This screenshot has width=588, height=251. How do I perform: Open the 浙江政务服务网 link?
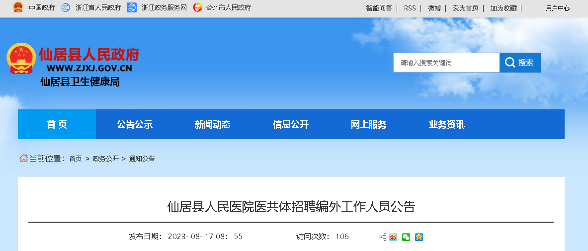point(164,8)
